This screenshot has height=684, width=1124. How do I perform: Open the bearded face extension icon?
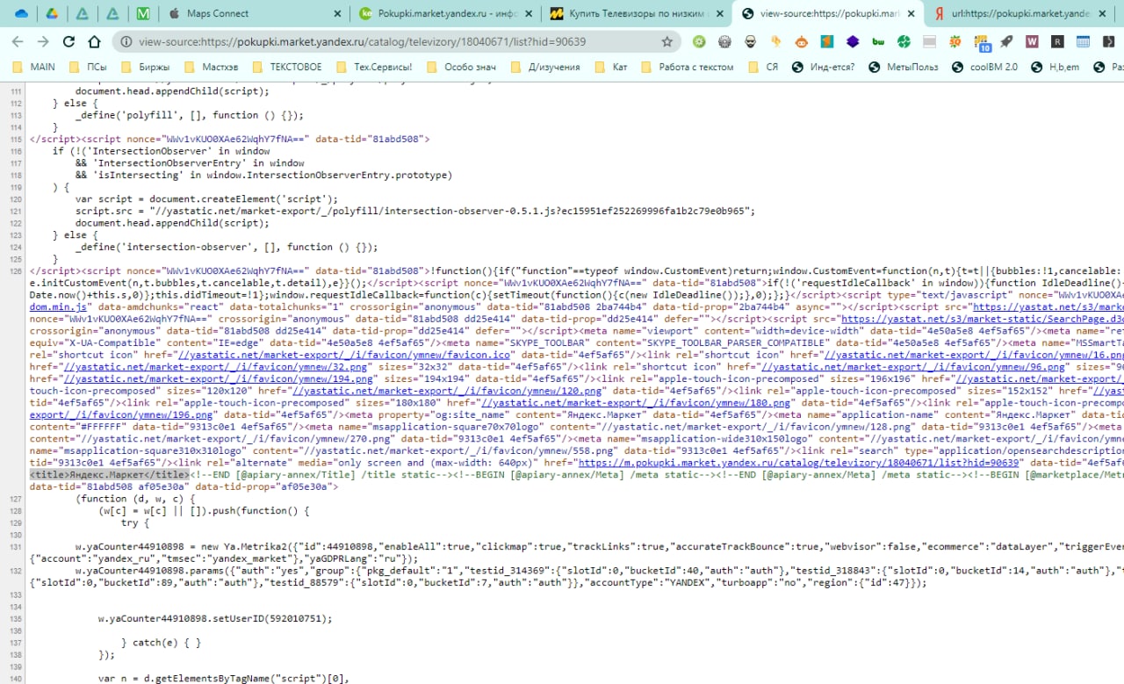click(750, 41)
